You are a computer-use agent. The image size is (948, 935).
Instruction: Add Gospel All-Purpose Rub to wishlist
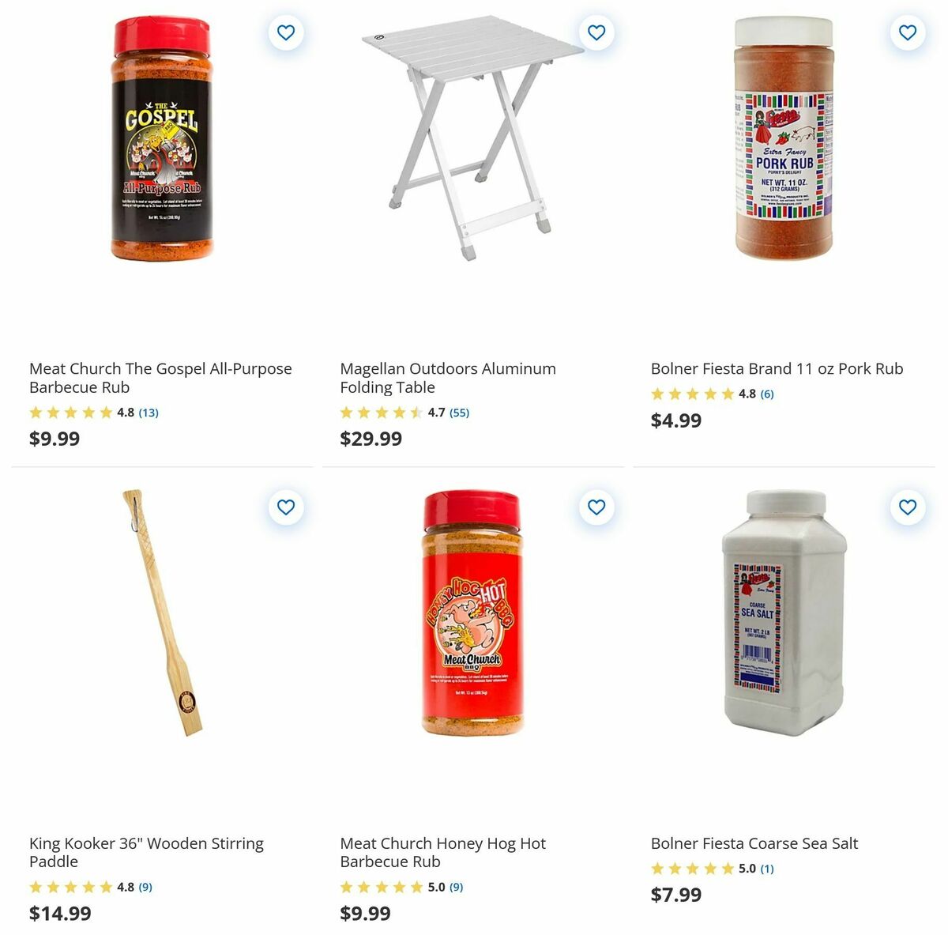coord(285,32)
